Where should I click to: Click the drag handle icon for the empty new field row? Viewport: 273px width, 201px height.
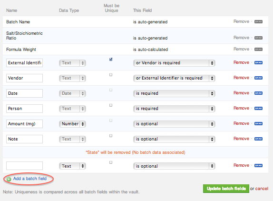[258, 165]
